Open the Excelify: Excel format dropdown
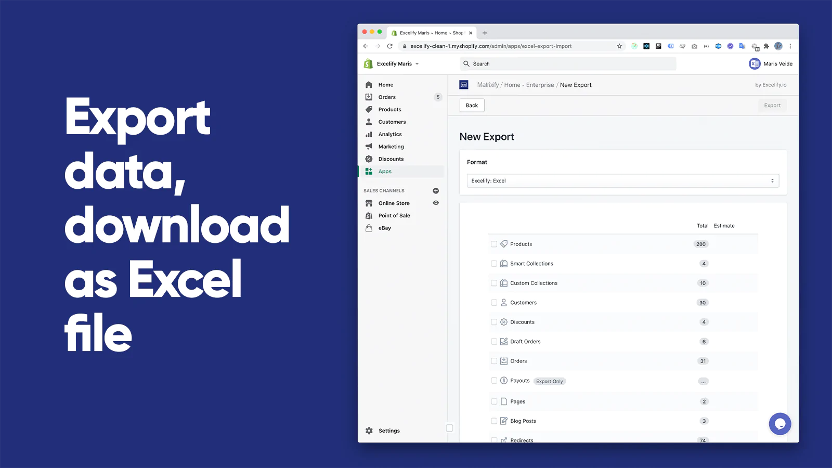Screen dimensions: 832x468 pyautogui.click(x=622, y=180)
